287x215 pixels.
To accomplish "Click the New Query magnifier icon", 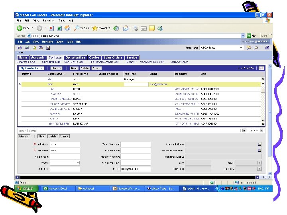I will point(249,48).
